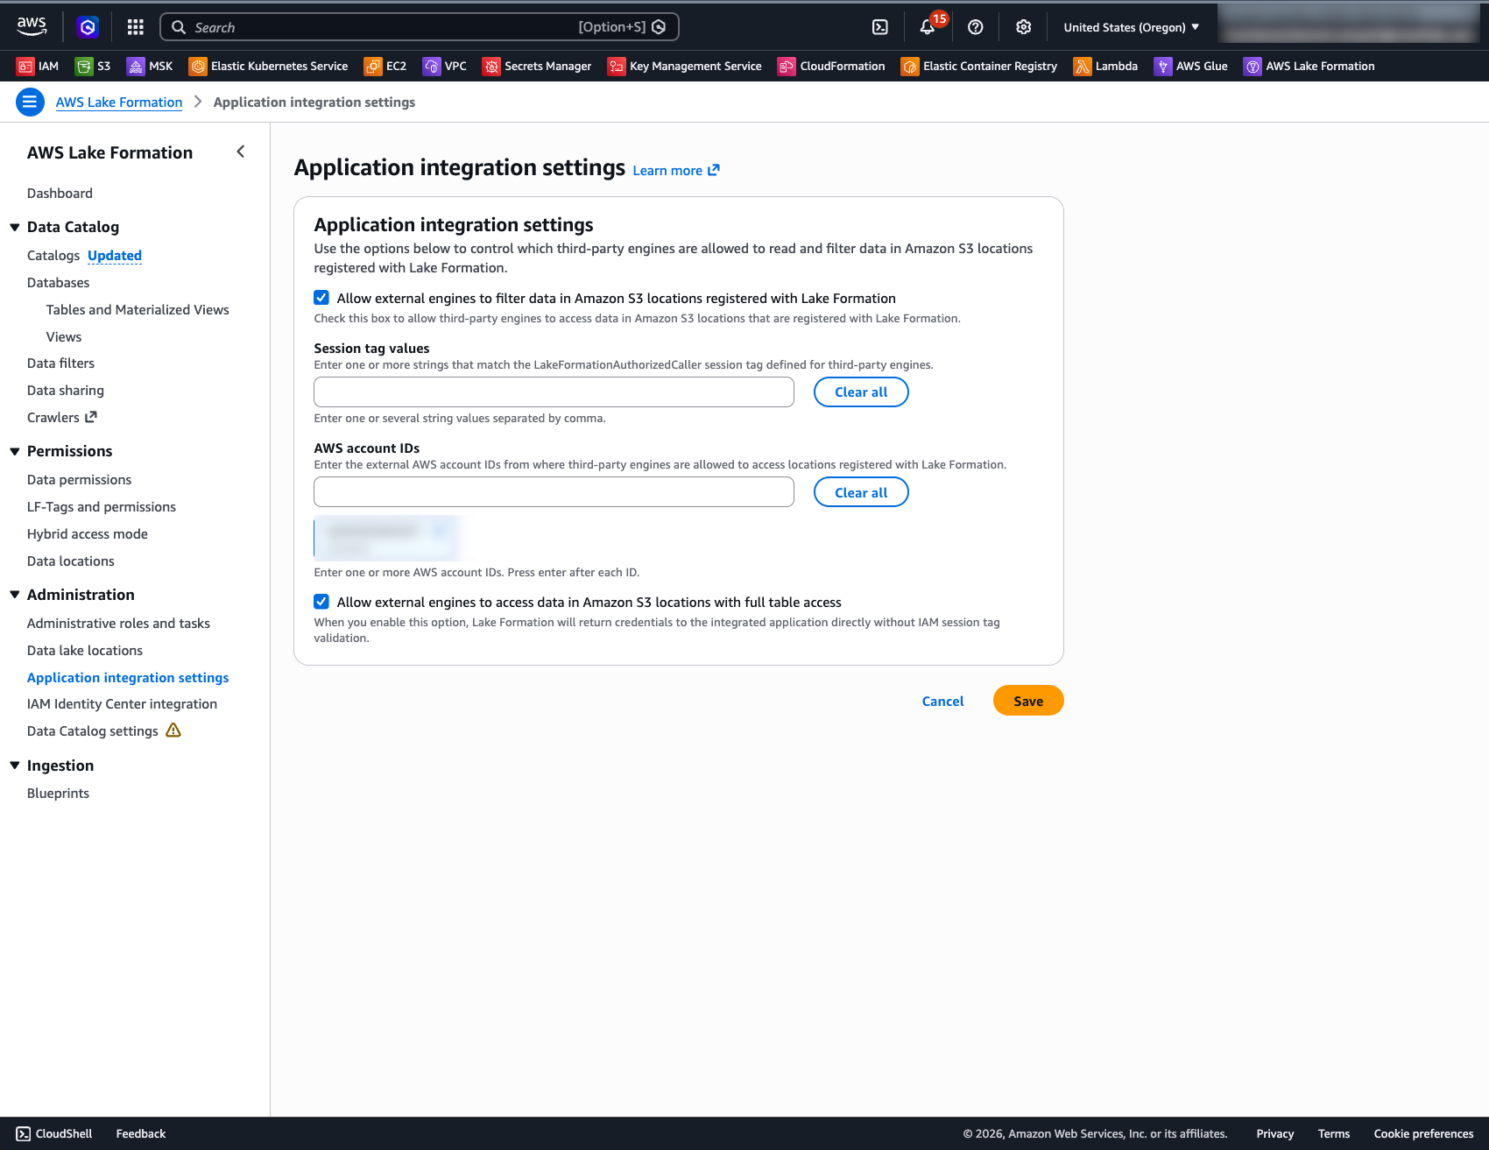Open CloudShell terminal icon in top bar

point(880,27)
